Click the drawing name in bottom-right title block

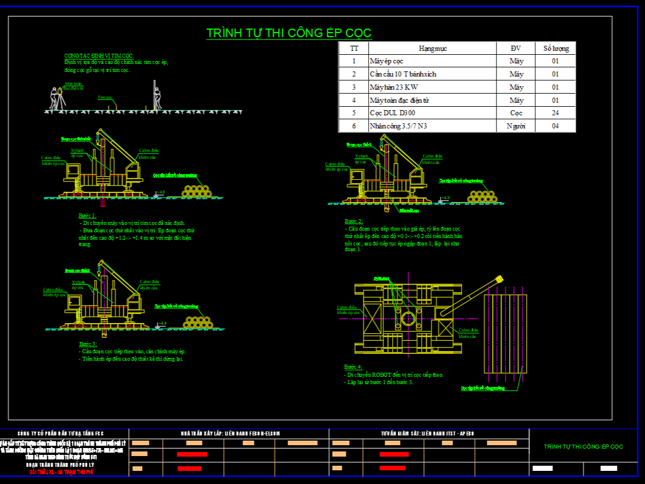tap(583, 446)
